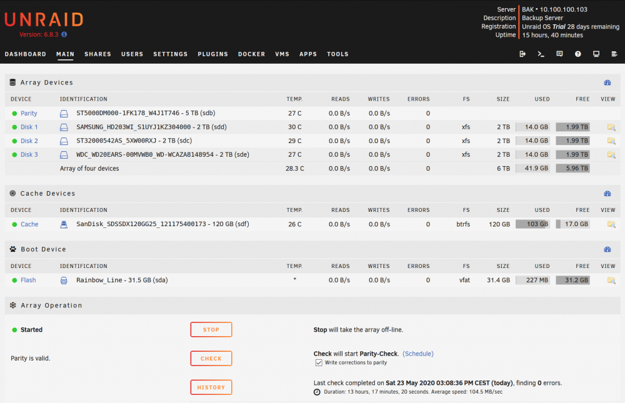Browse Disk 1 folder view icon
Viewport: 625px width, 403px height.
tap(611, 127)
